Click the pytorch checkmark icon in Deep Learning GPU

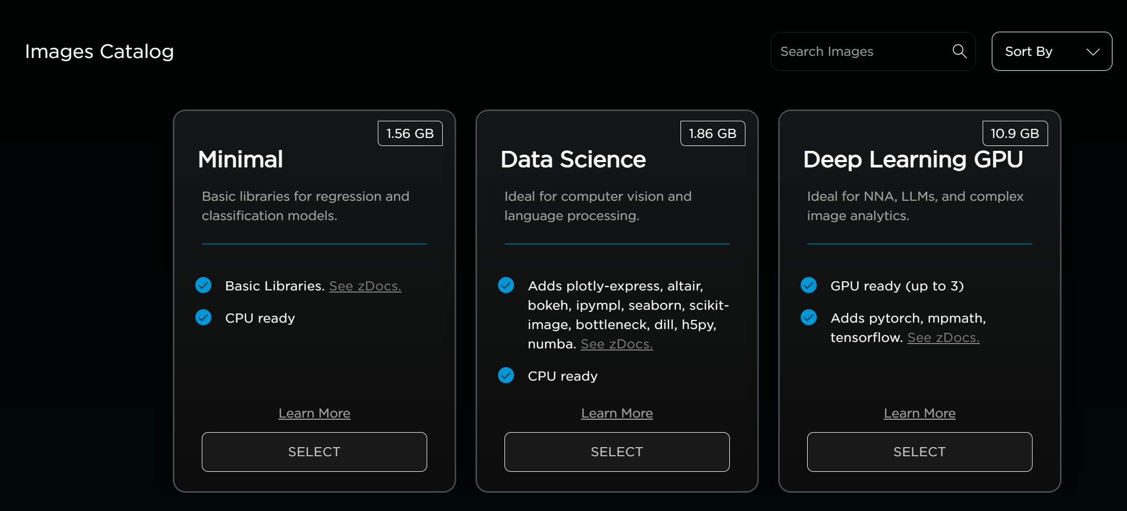tap(809, 317)
